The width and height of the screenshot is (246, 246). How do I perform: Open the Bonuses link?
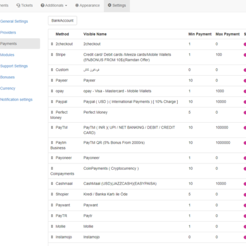click(7, 77)
